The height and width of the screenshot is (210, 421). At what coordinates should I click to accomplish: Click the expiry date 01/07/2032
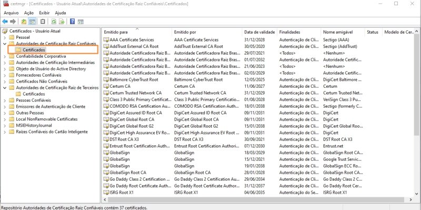tap(255, 60)
